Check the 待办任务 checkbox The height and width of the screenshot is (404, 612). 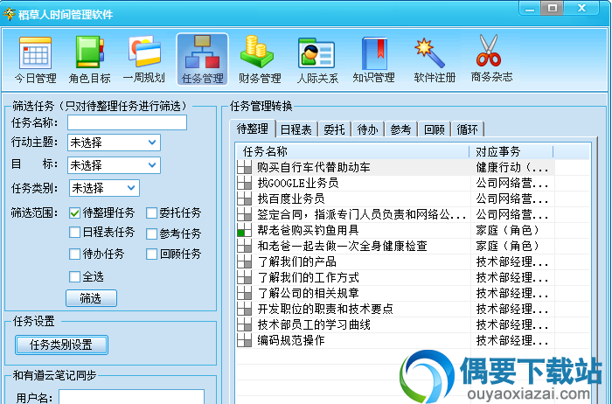tap(74, 254)
